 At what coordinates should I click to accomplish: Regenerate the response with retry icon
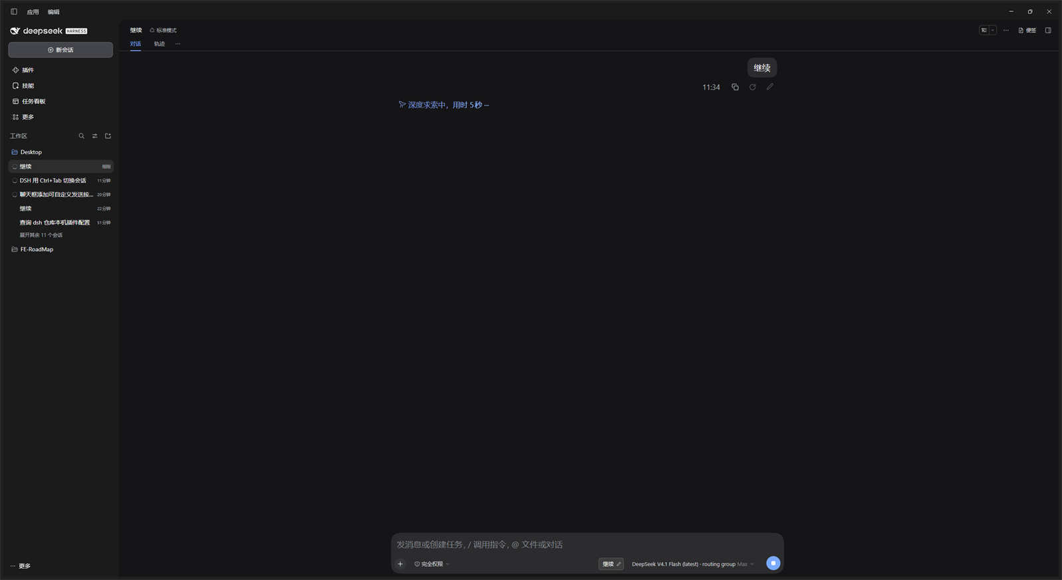(x=753, y=87)
